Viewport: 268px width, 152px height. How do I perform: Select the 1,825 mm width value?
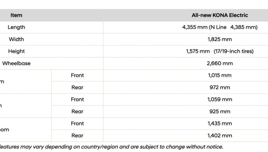(220, 39)
